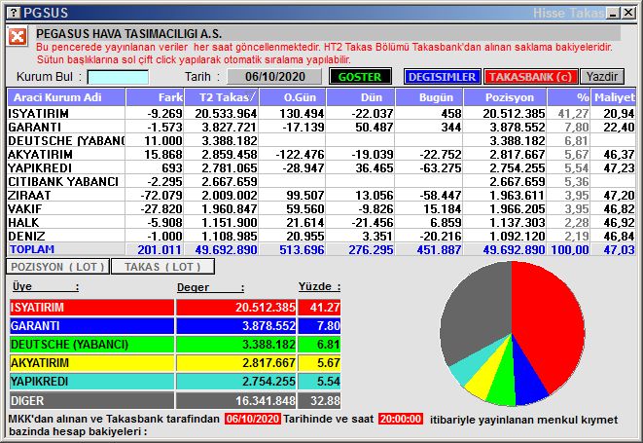643x443 pixels.
Task: Sort by % column header
Action: coord(569,97)
